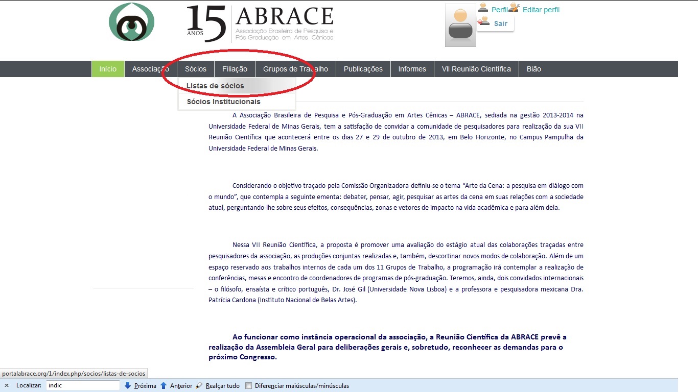Click the Realçar tudo highlighter icon
This screenshot has height=392, width=698.
pyautogui.click(x=199, y=385)
